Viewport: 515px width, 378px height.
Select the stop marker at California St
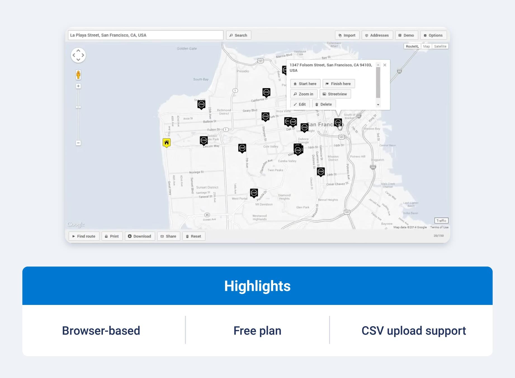[x=266, y=92]
